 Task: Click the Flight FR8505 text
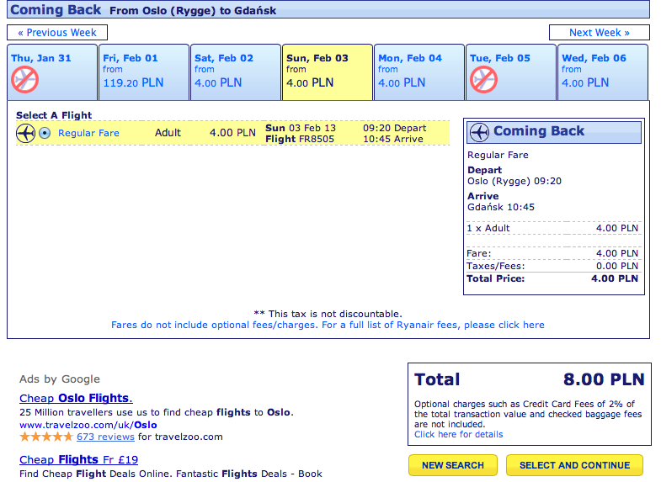300,139
